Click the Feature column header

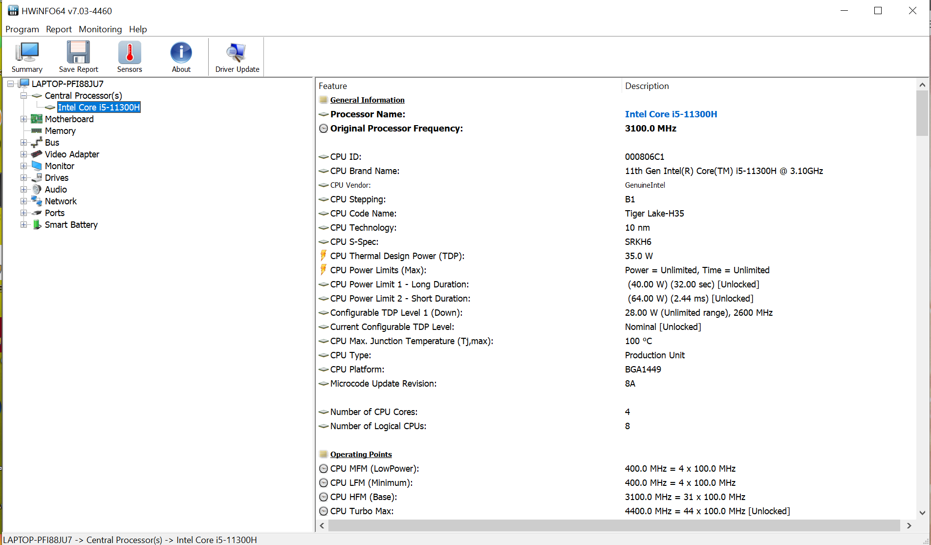[333, 86]
